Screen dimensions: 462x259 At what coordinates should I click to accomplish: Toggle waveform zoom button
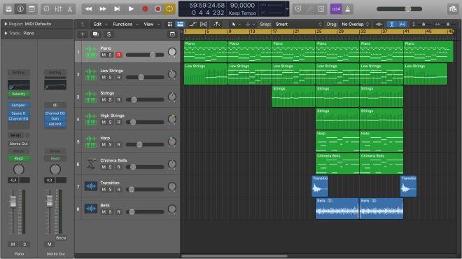pos(379,24)
